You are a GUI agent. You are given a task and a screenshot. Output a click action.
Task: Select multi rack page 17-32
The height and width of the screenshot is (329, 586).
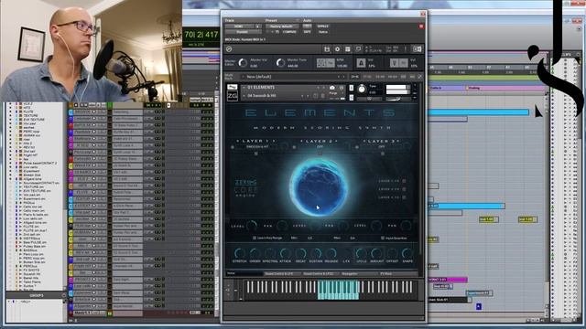(368, 77)
